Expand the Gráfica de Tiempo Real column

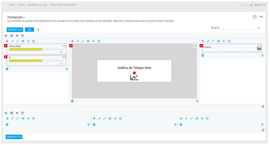[83, 41]
